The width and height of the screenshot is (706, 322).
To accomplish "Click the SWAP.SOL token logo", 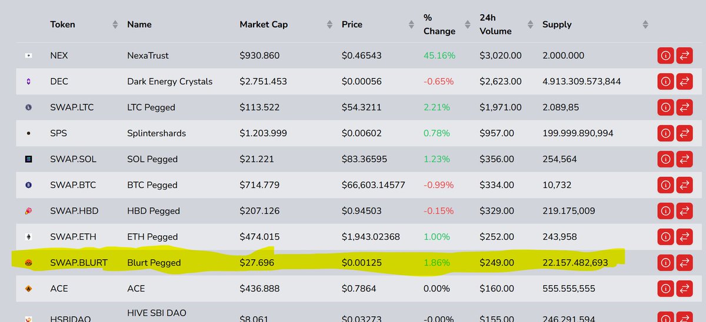I will (28, 159).
